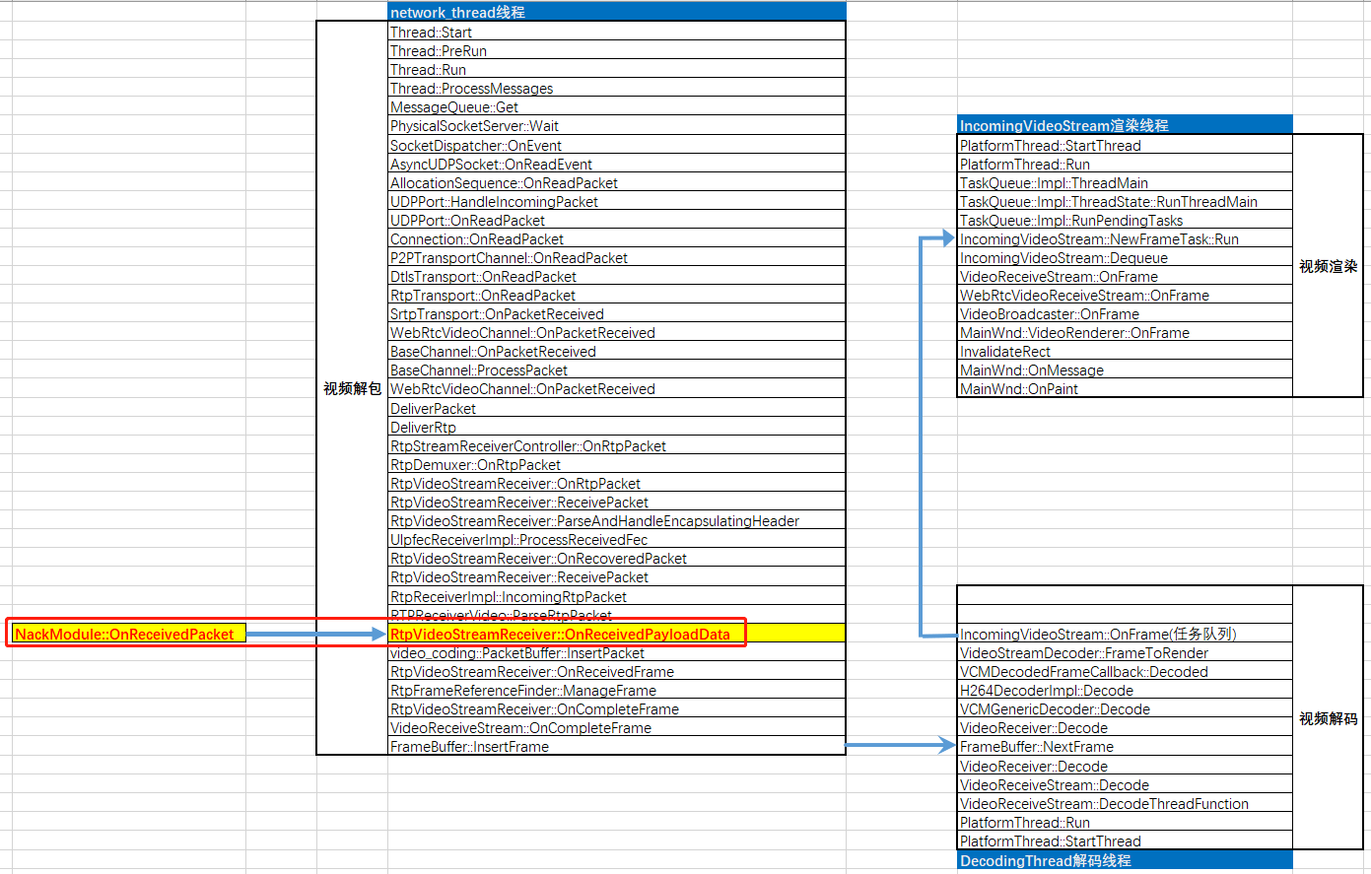Image resolution: width=1371 pixels, height=874 pixels.
Task: Select the 视频解包 label cell
Action: pyautogui.click(x=352, y=389)
